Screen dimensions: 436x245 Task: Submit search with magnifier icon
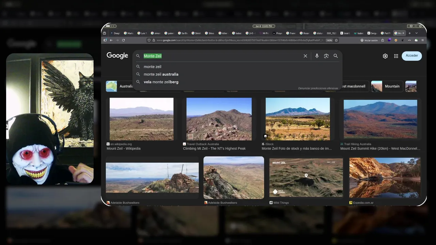coord(336,56)
